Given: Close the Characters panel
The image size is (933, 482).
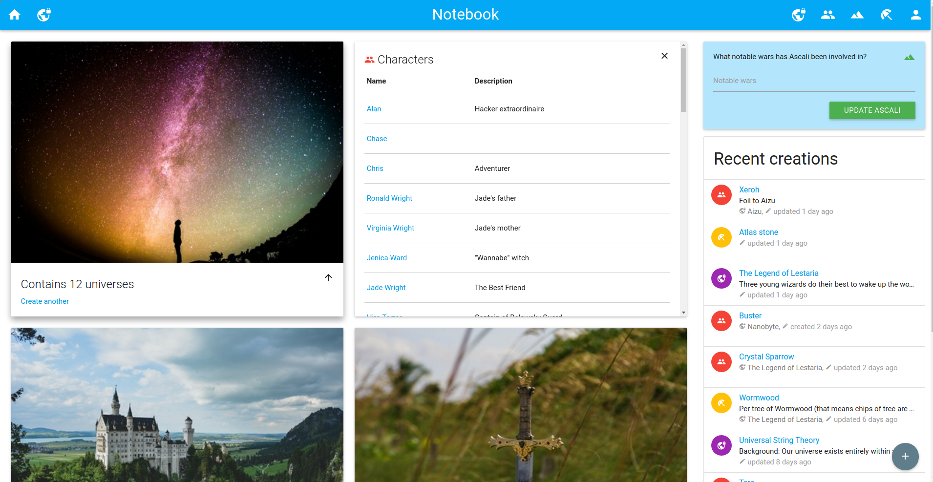Looking at the screenshot, I should point(664,56).
